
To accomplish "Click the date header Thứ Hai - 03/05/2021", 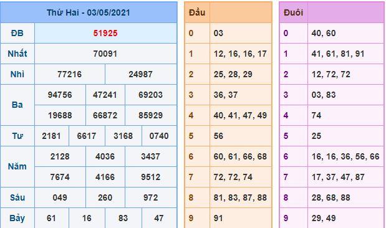I will [89, 12].
